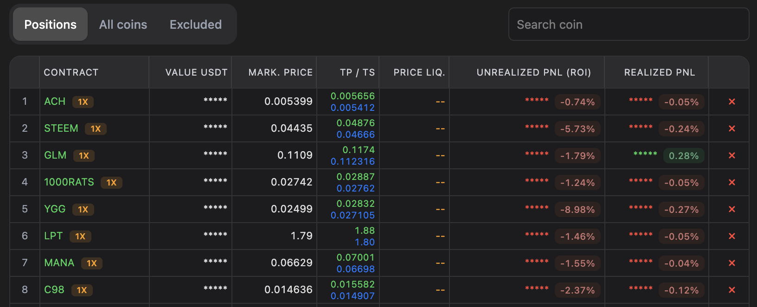
Task: Select the GLM take-profit value 0.1174
Action: 359,150
